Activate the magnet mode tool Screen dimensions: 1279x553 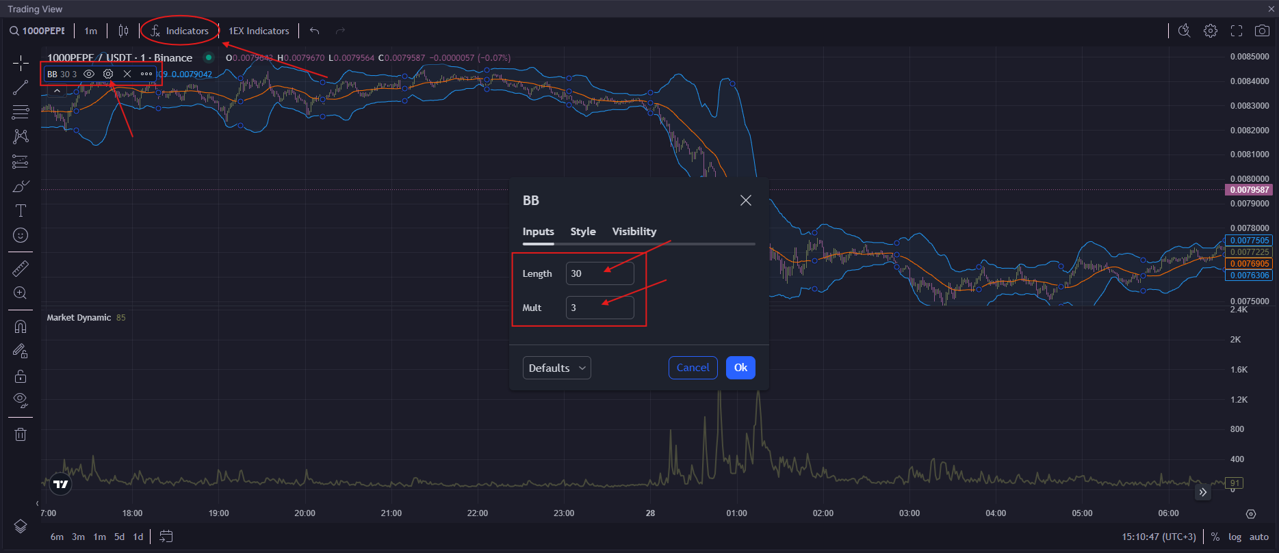click(x=21, y=327)
